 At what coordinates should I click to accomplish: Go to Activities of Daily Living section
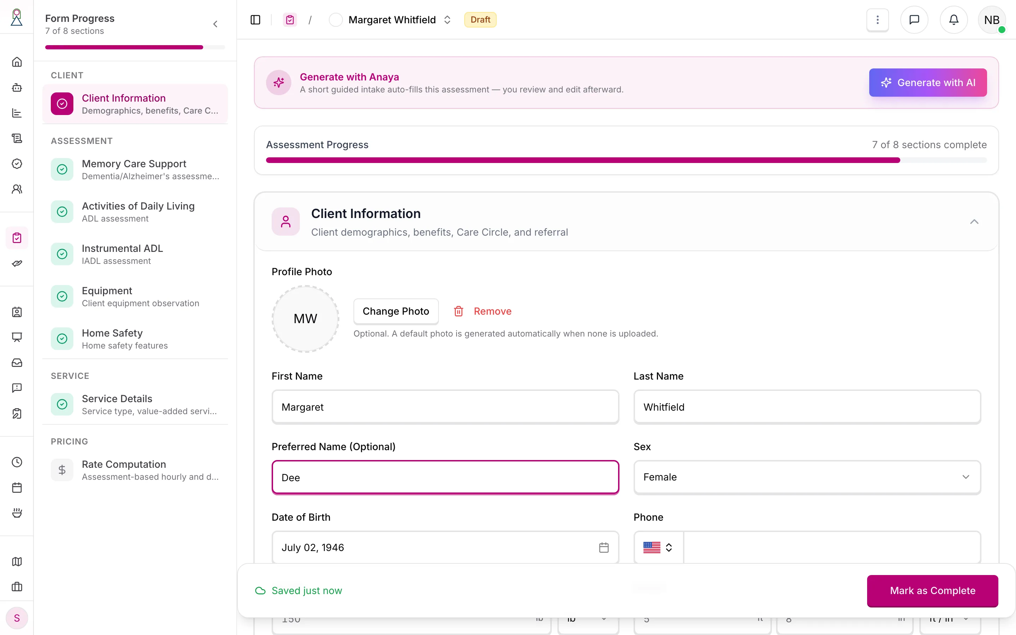point(135,212)
